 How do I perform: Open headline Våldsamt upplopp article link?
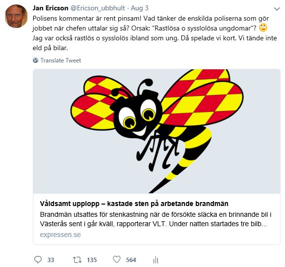click(x=134, y=204)
